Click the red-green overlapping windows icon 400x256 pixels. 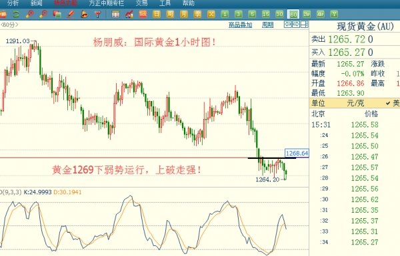57,14
